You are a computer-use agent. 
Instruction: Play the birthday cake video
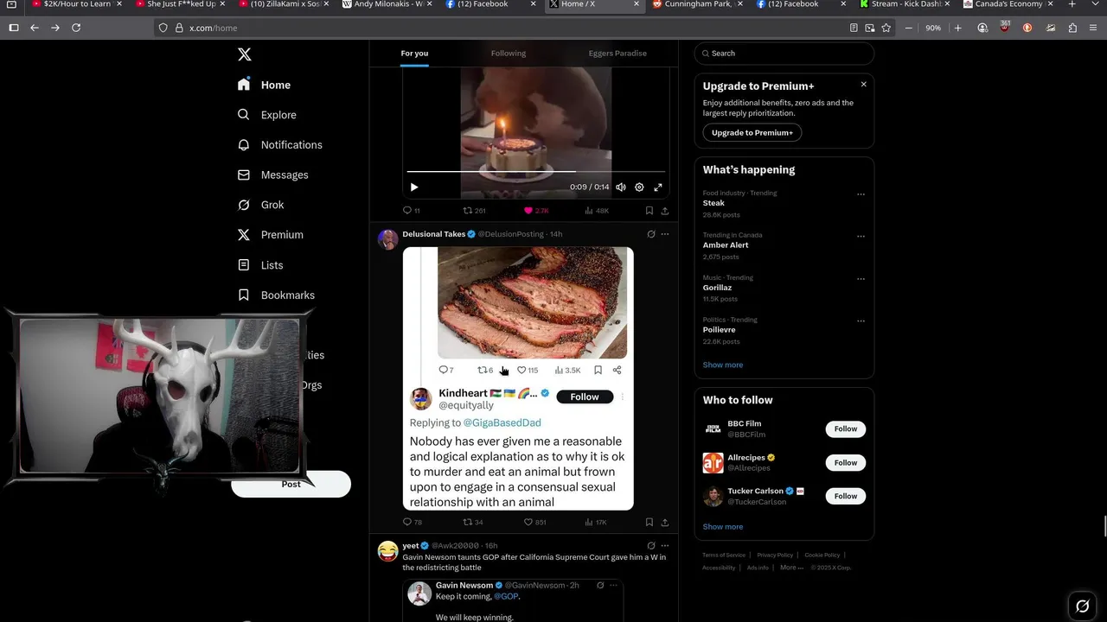click(x=414, y=187)
